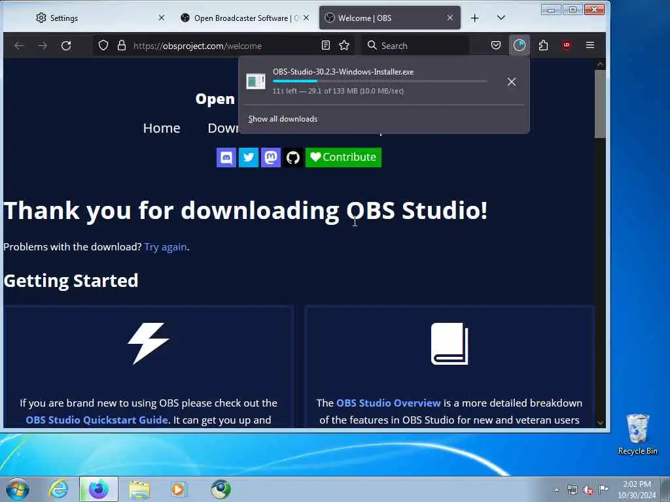670x502 pixels.
Task: Click the lightning bolt Quickstart icon
Action: 149,344
